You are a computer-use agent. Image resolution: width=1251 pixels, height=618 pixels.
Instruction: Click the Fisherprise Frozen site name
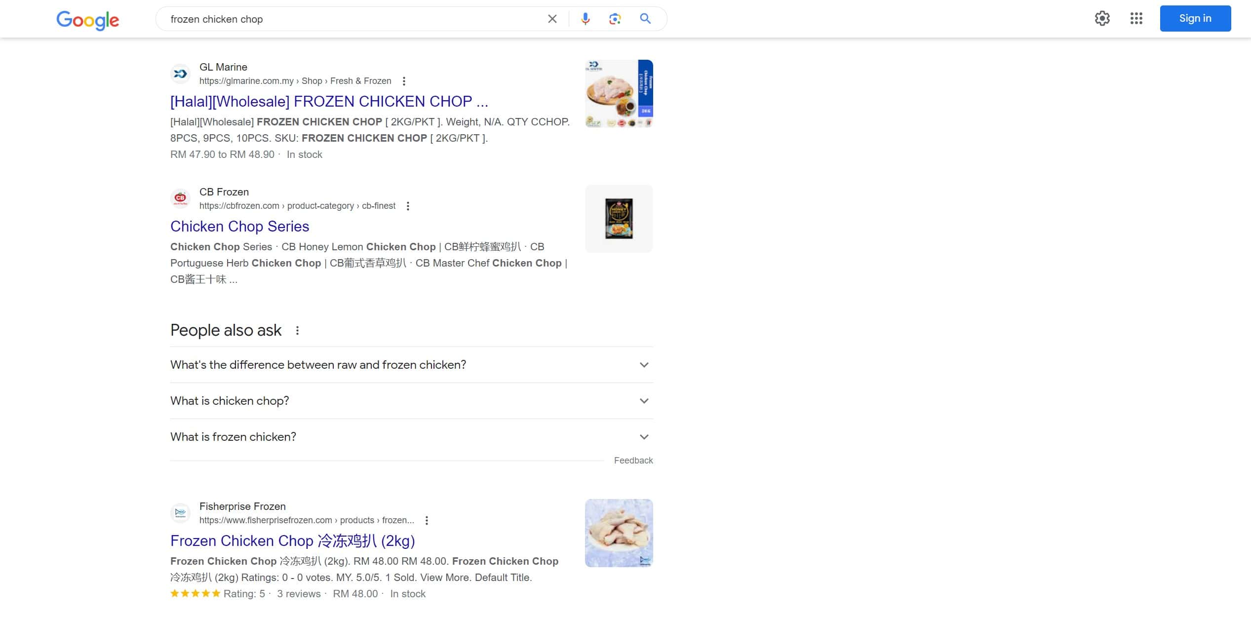[242, 506]
